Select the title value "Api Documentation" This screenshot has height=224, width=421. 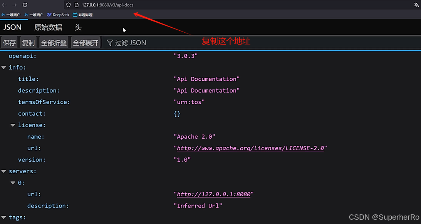pos(206,79)
